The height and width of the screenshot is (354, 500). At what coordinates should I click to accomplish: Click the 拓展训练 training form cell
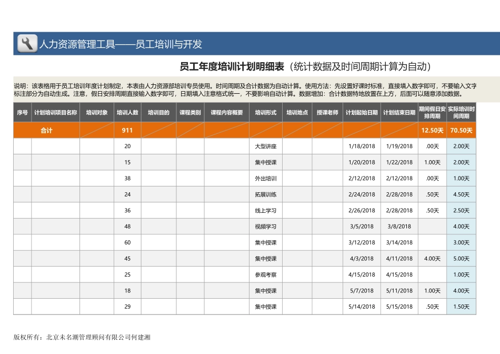tap(265, 194)
